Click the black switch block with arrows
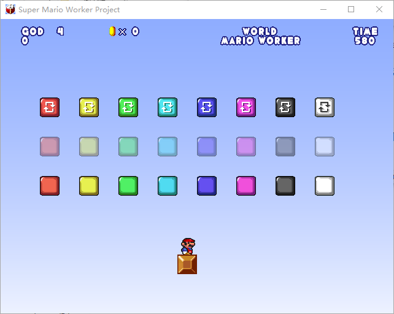 285,107
